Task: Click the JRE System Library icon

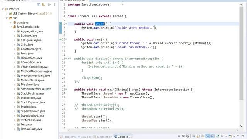Action: click(10, 14)
